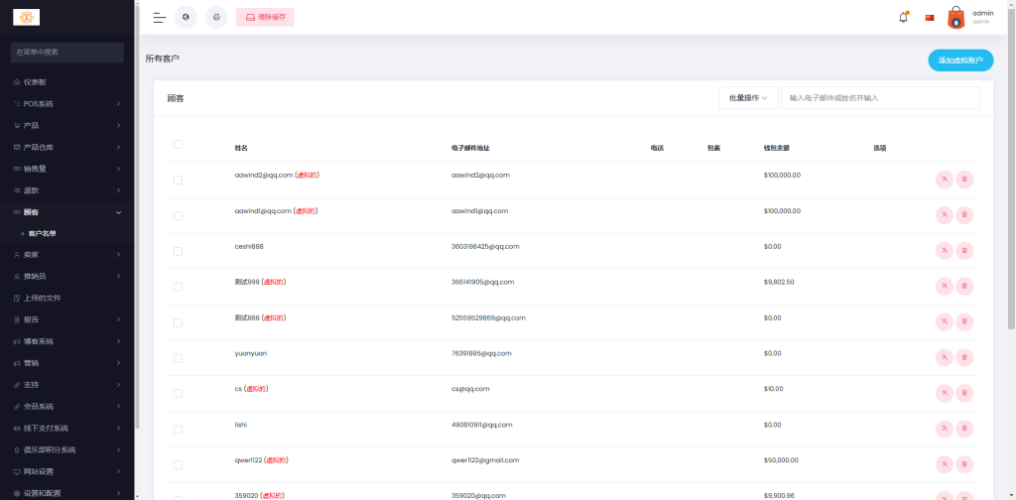Focus the email or name search field

point(880,98)
